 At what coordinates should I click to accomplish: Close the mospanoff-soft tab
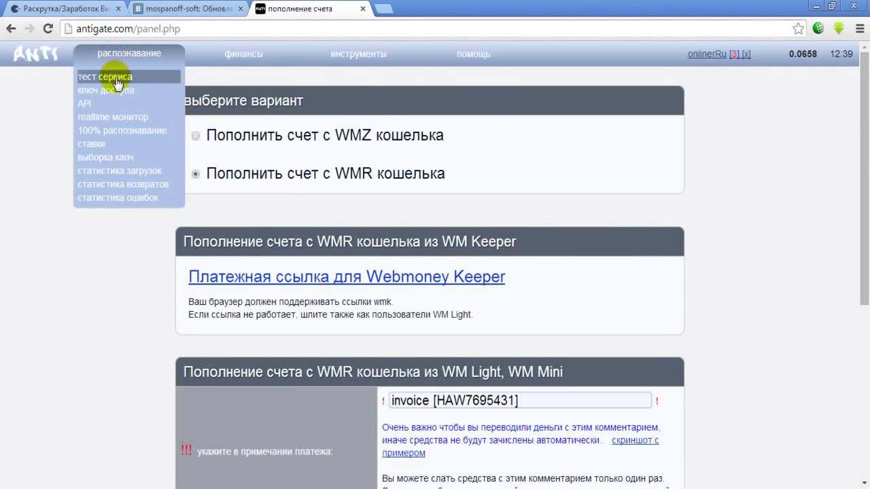point(240,9)
